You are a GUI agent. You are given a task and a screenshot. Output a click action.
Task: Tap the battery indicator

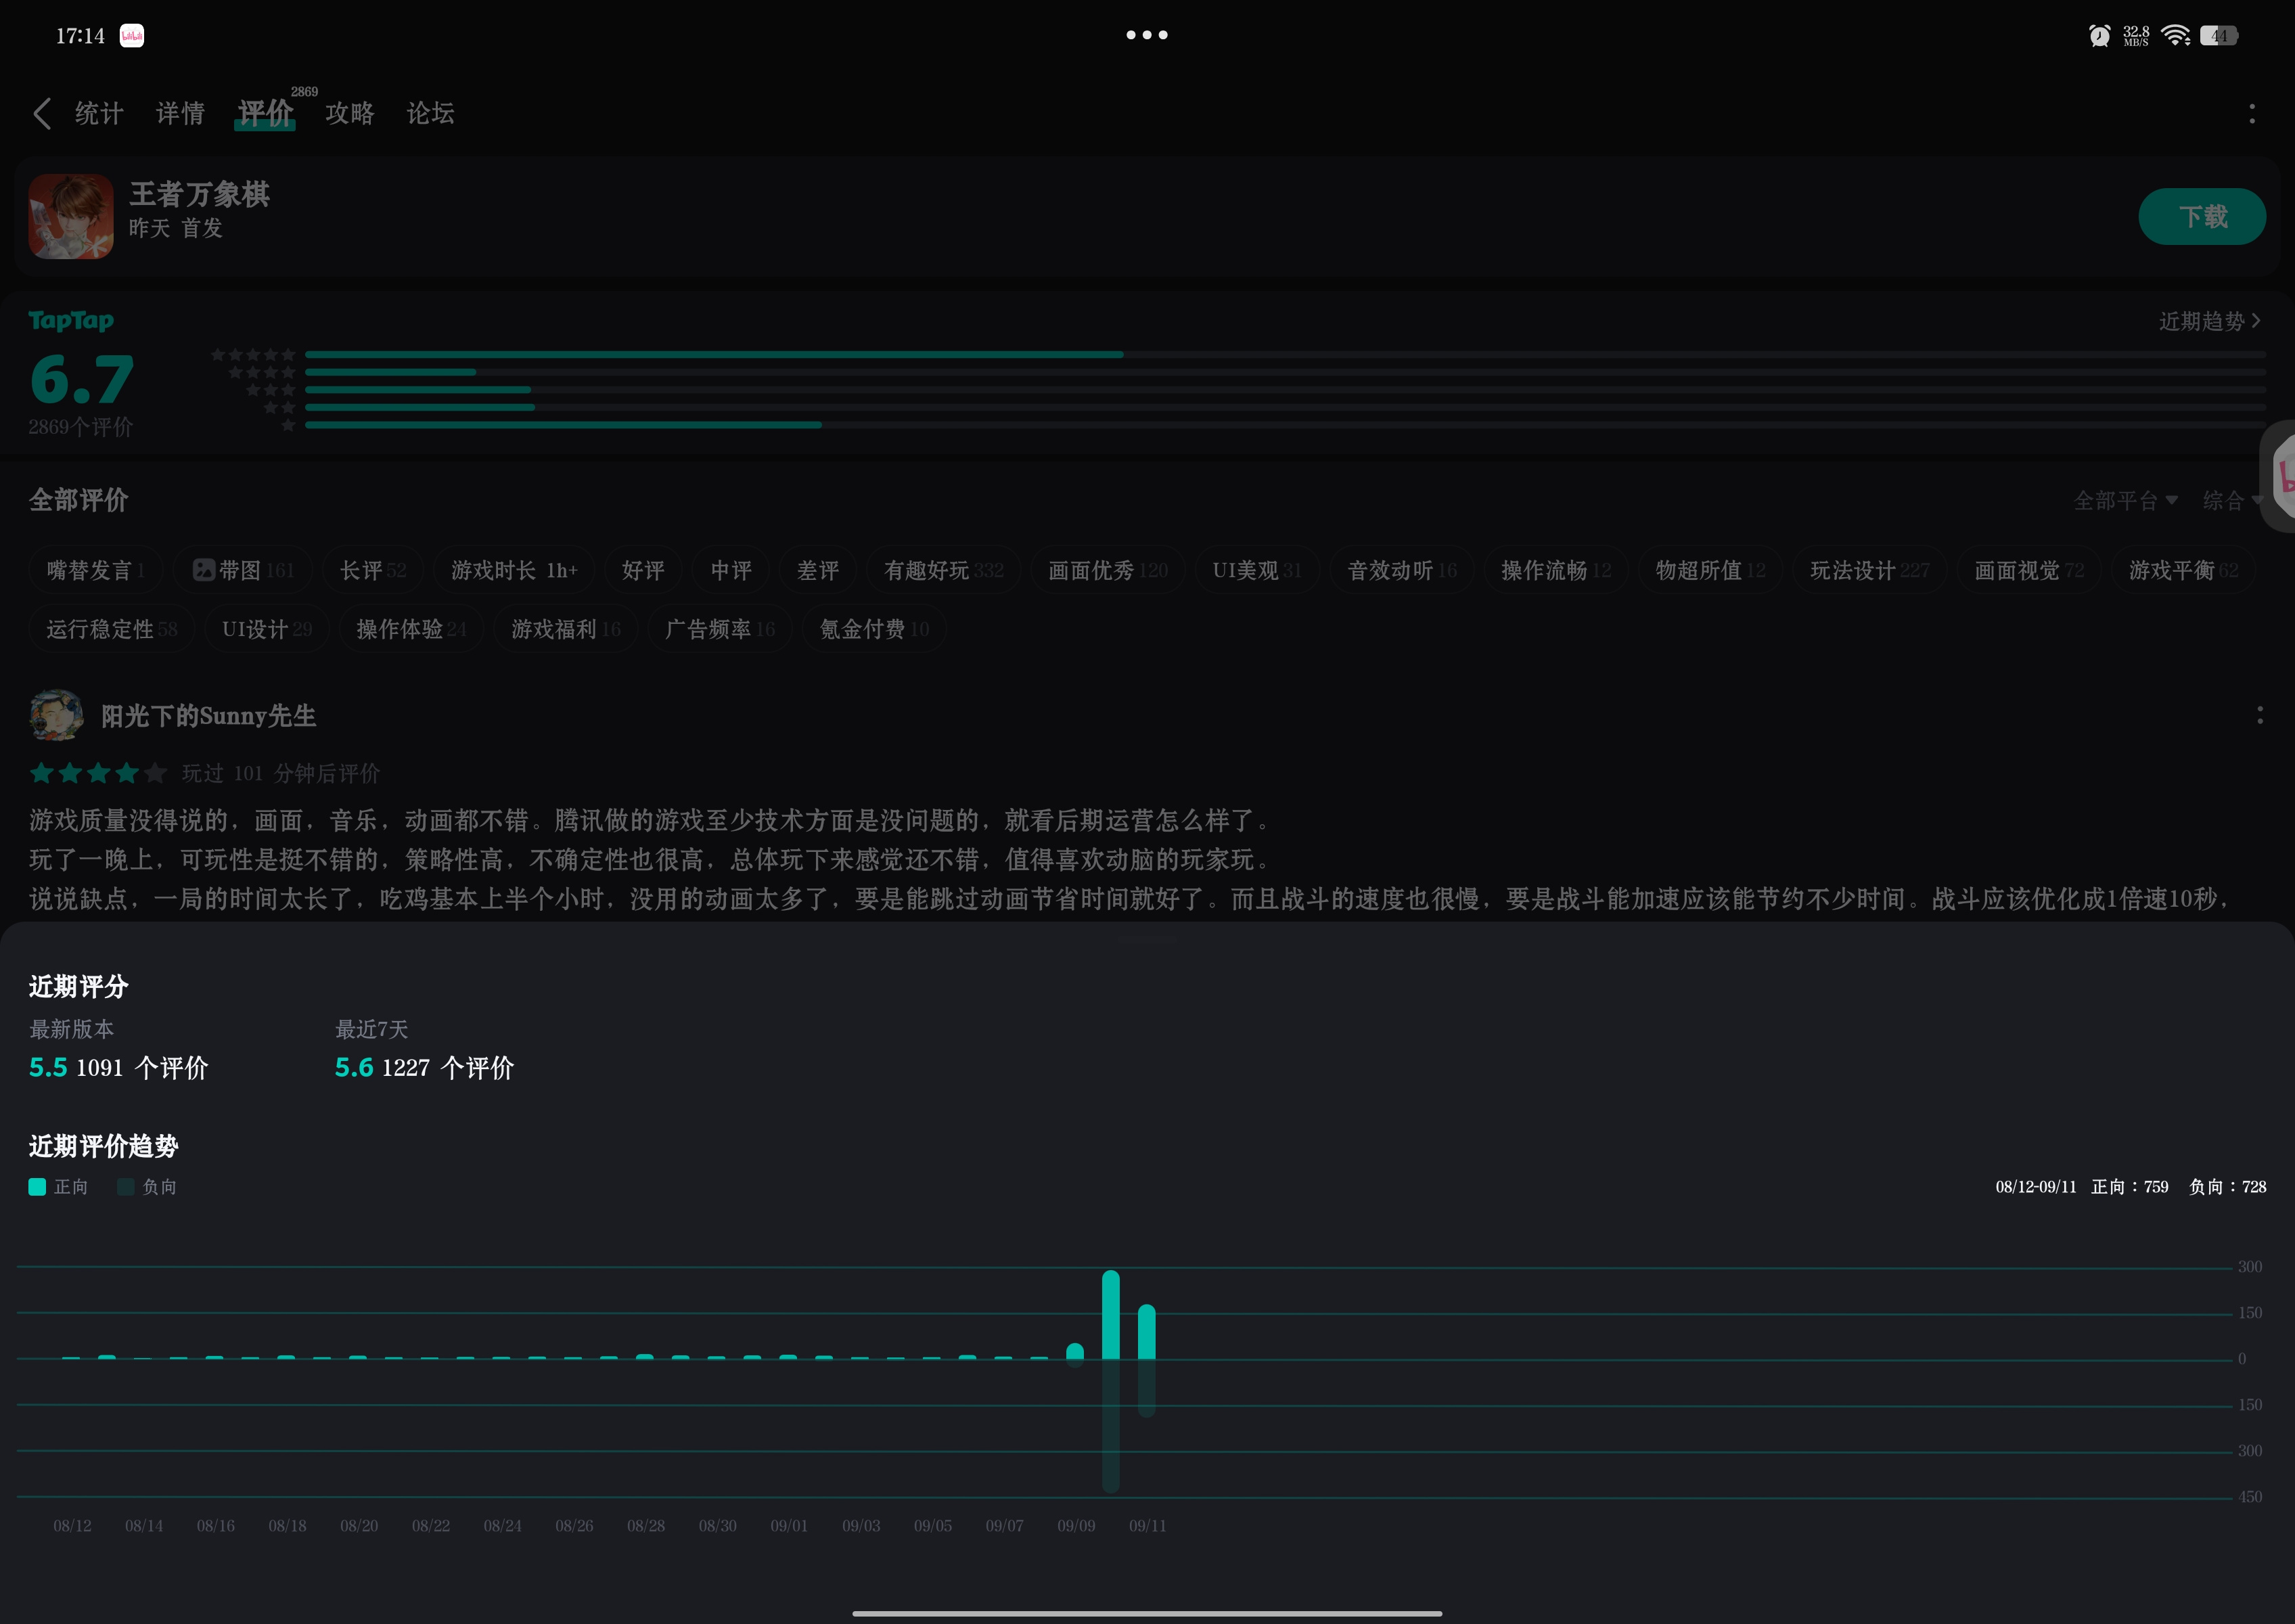tap(2218, 36)
